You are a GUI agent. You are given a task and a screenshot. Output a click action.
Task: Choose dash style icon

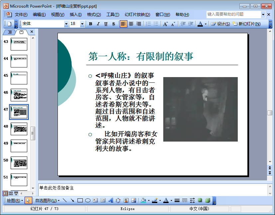[185, 200]
